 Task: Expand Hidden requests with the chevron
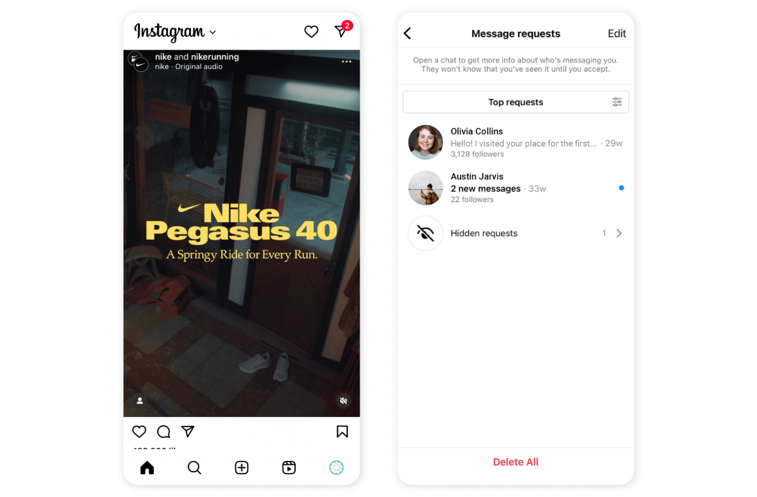click(x=619, y=233)
